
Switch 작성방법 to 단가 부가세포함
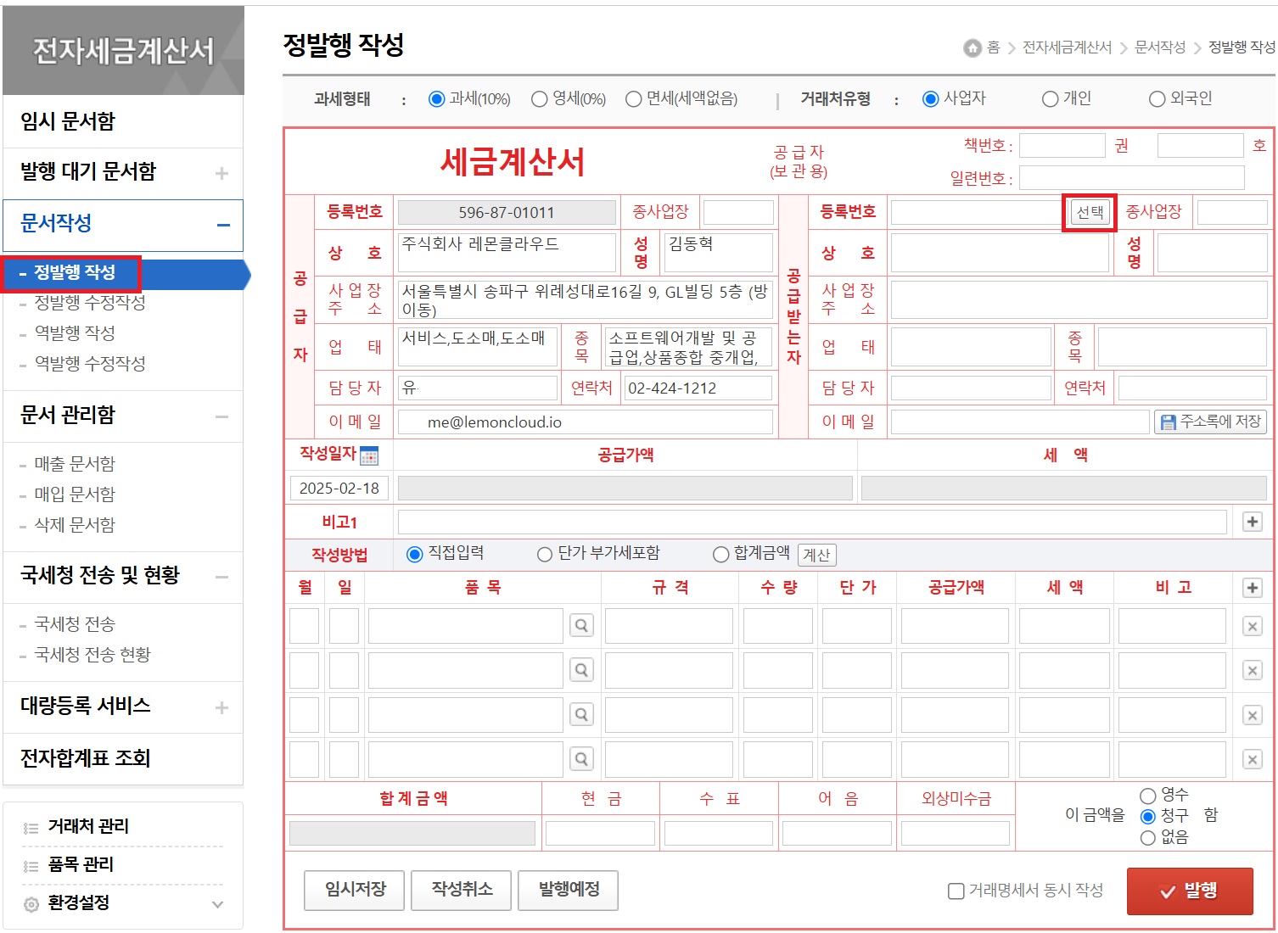click(x=545, y=555)
